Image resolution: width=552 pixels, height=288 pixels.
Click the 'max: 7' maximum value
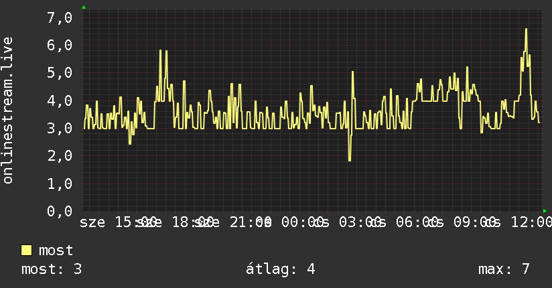pyautogui.click(x=504, y=269)
